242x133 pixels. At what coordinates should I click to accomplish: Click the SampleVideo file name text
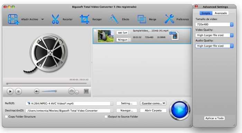click(x=151, y=30)
